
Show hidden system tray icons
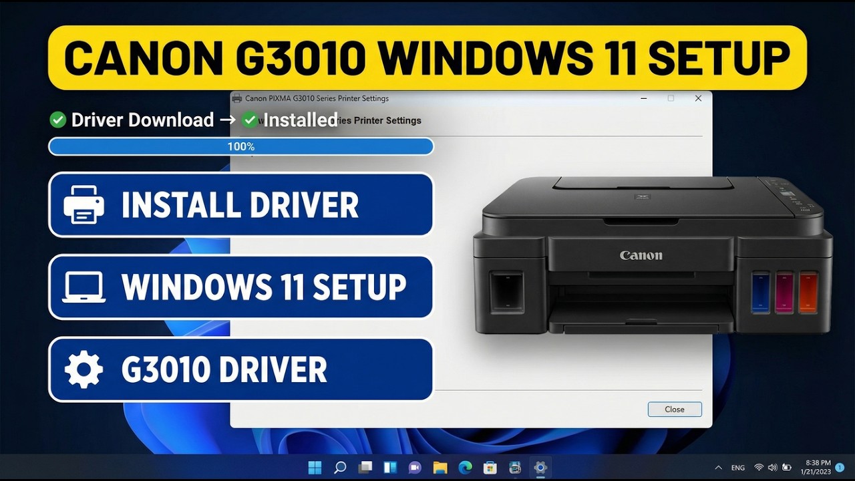(718, 468)
